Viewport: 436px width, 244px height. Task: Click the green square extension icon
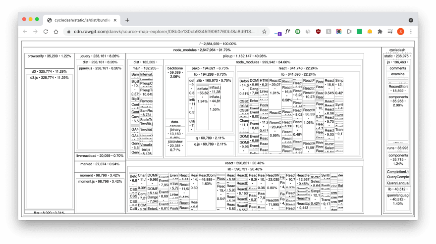[x=359, y=32]
